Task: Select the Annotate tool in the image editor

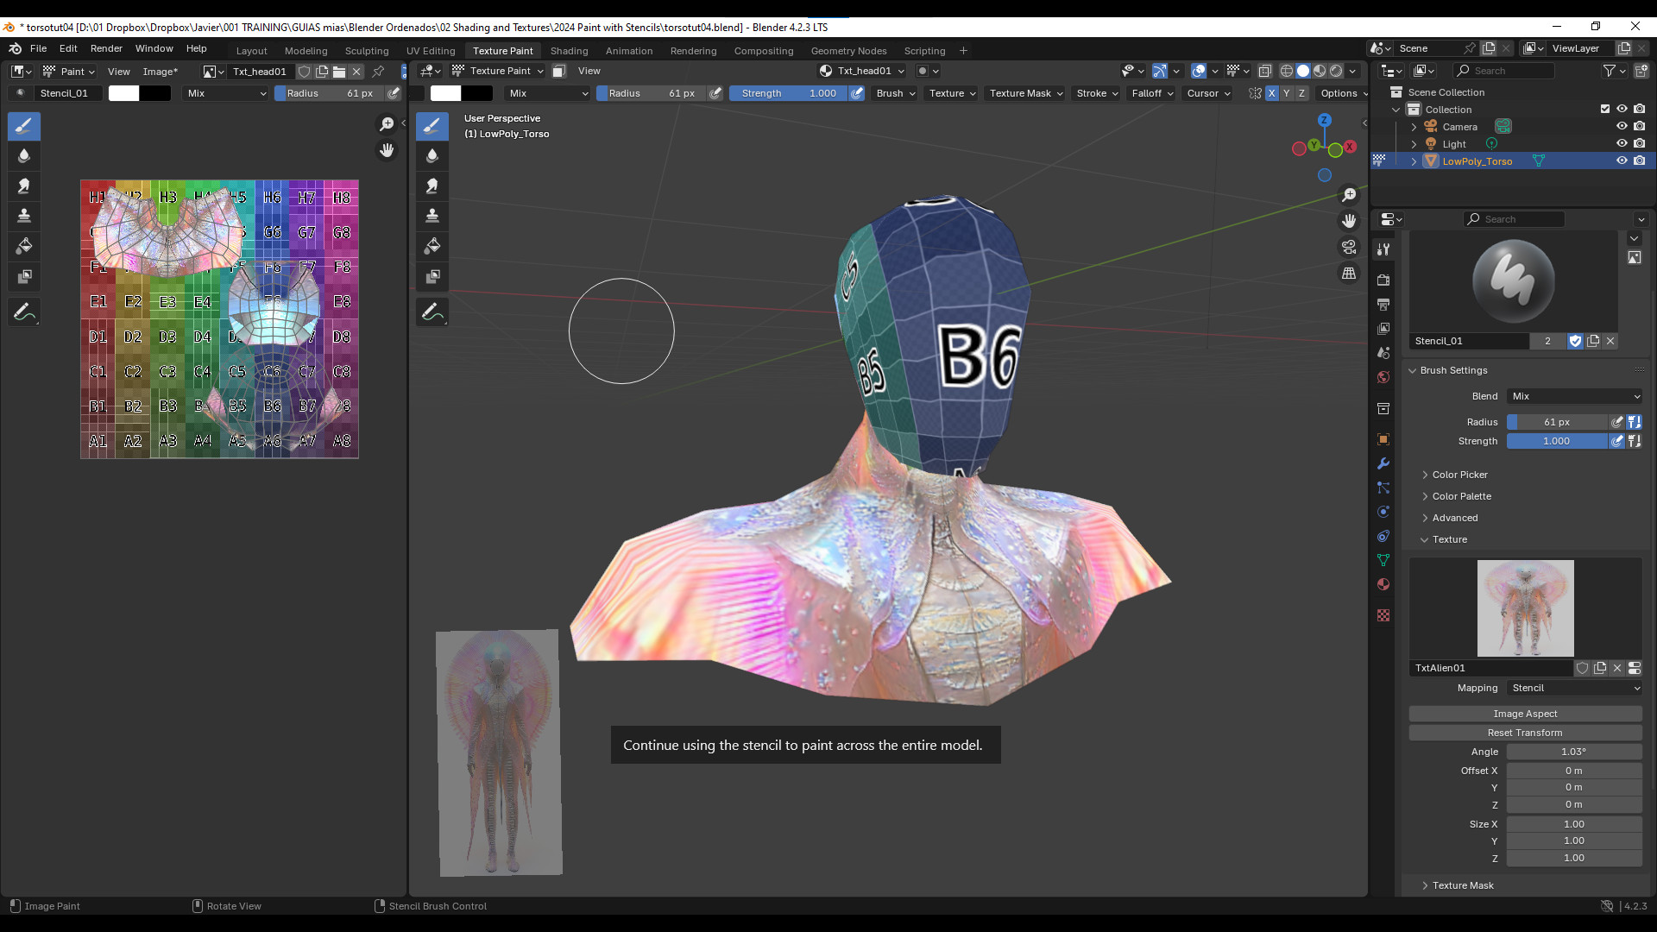Action: tap(24, 312)
